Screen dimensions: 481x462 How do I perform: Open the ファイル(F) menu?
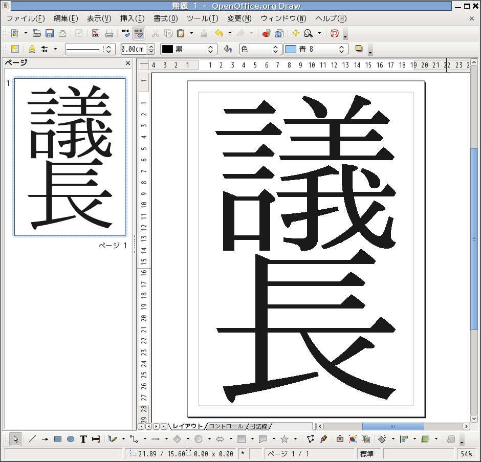point(26,19)
